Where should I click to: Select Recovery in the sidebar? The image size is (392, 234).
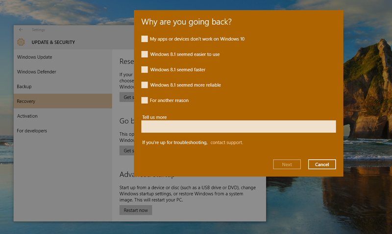[x=63, y=101]
